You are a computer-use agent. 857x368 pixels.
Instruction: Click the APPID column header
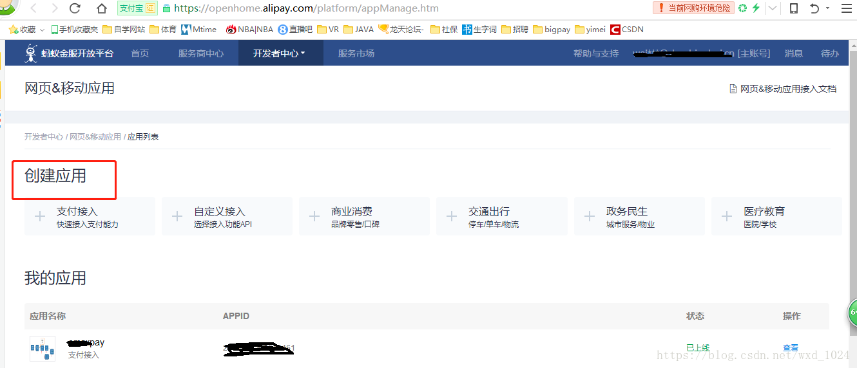click(x=236, y=316)
